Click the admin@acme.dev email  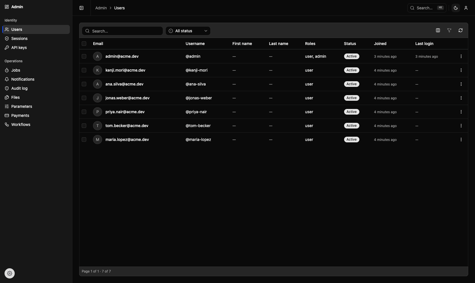(122, 56)
